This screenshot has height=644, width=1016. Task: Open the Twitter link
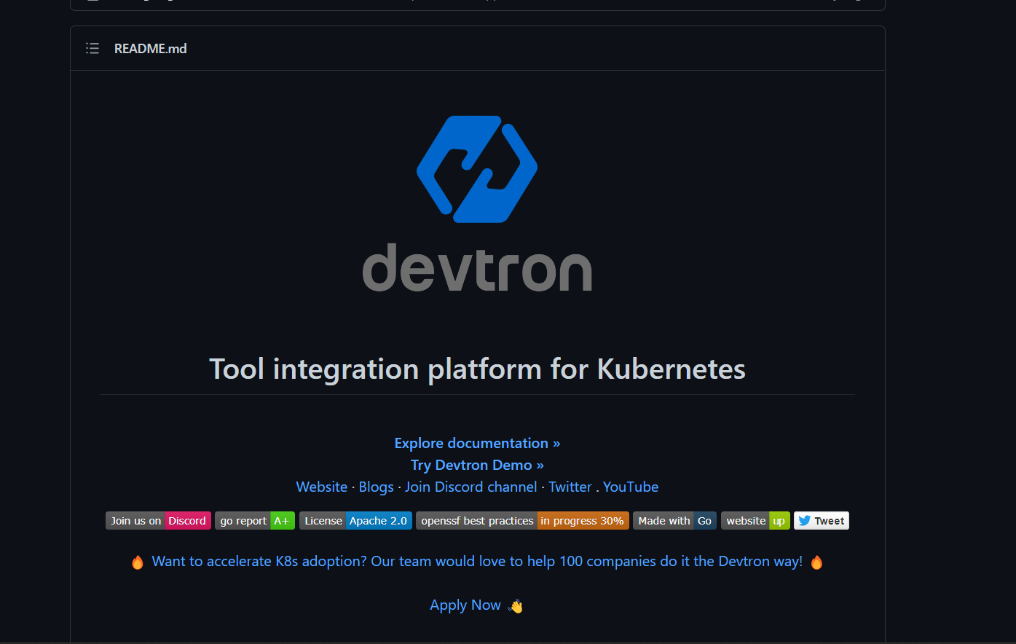pos(570,487)
